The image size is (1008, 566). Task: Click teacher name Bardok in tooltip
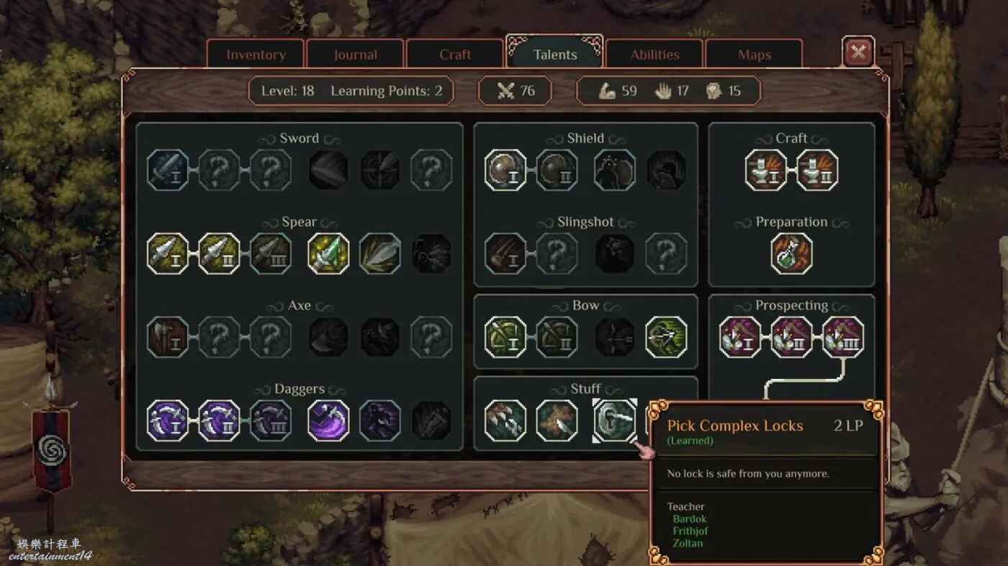(x=690, y=519)
